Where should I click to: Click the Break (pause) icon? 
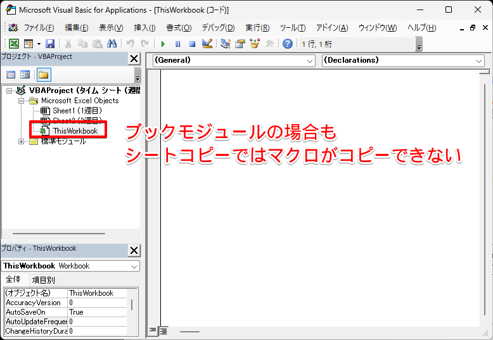tap(177, 44)
